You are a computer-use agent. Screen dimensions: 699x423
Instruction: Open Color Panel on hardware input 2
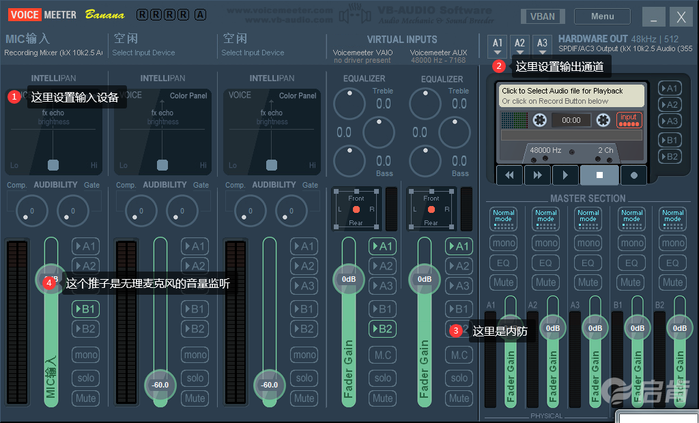(188, 96)
